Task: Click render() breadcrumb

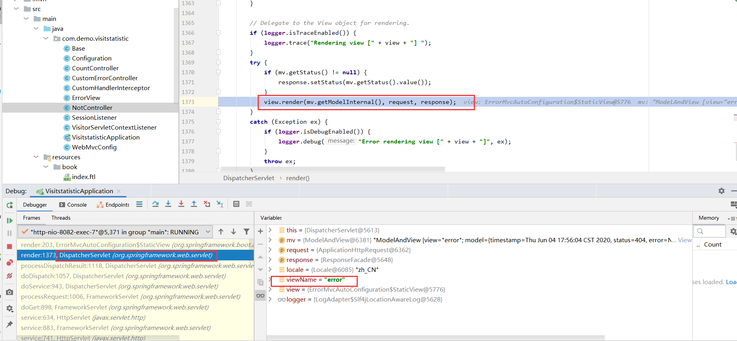Action: click(298, 178)
